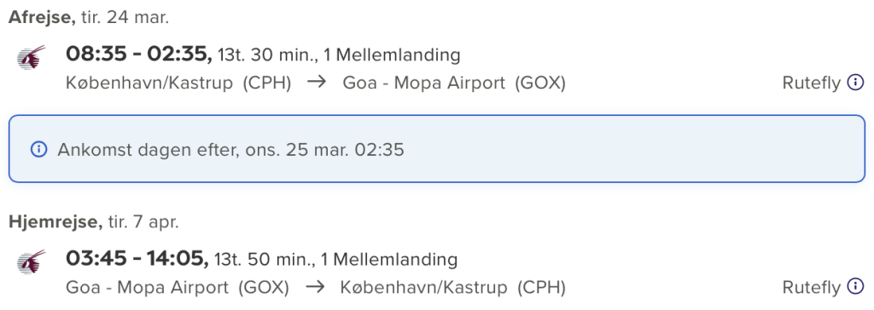This screenshot has width=874, height=310.
Task: Click the Afrejse date heading
Action: [89, 17]
